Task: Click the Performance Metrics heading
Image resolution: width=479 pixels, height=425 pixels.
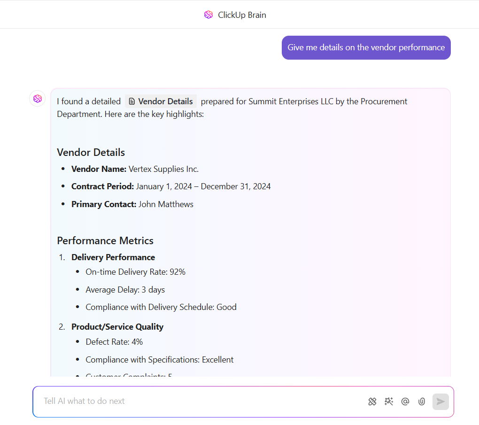Action: pos(105,240)
